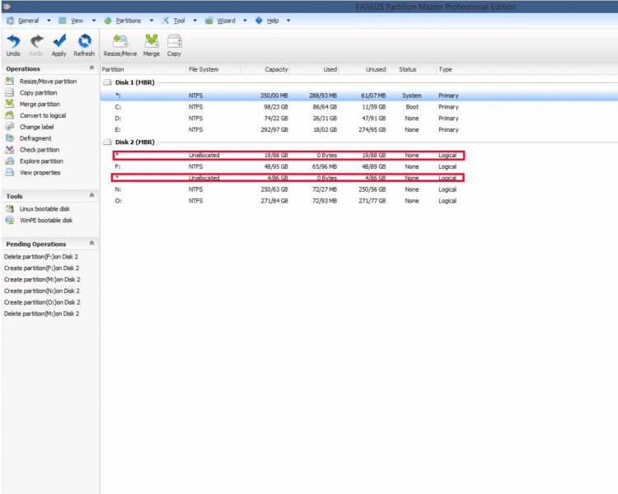Click the Resize/Move partition sidebar icon
The width and height of the screenshot is (618, 494).
click(x=9, y=82)
